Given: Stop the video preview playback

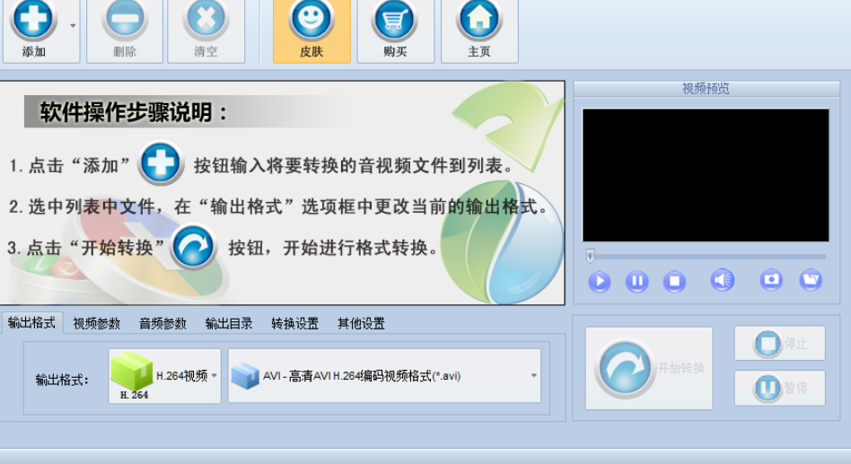Looking at the screenshot, I should pyautogui.click(x=674, y=281).
